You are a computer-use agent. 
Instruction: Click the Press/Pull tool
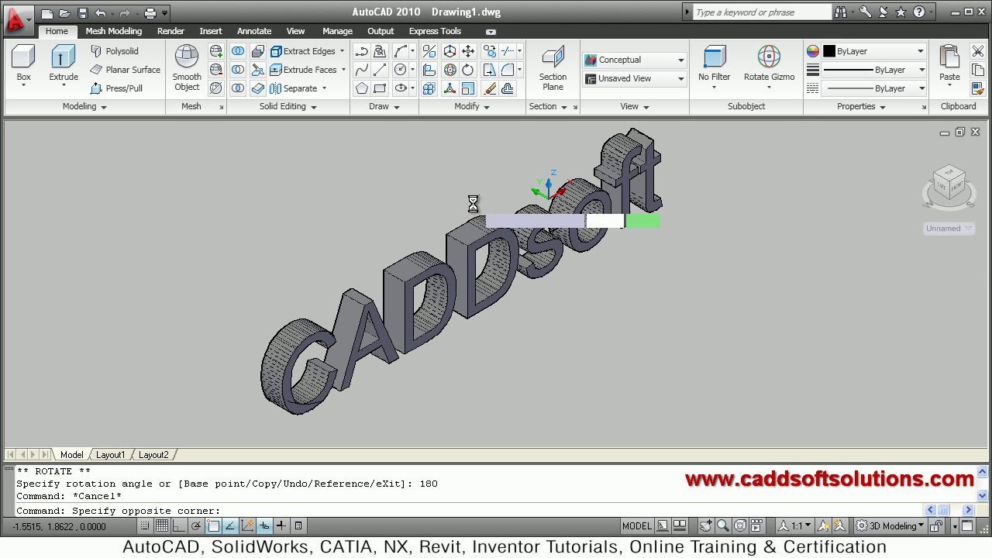tap(116, 88)
